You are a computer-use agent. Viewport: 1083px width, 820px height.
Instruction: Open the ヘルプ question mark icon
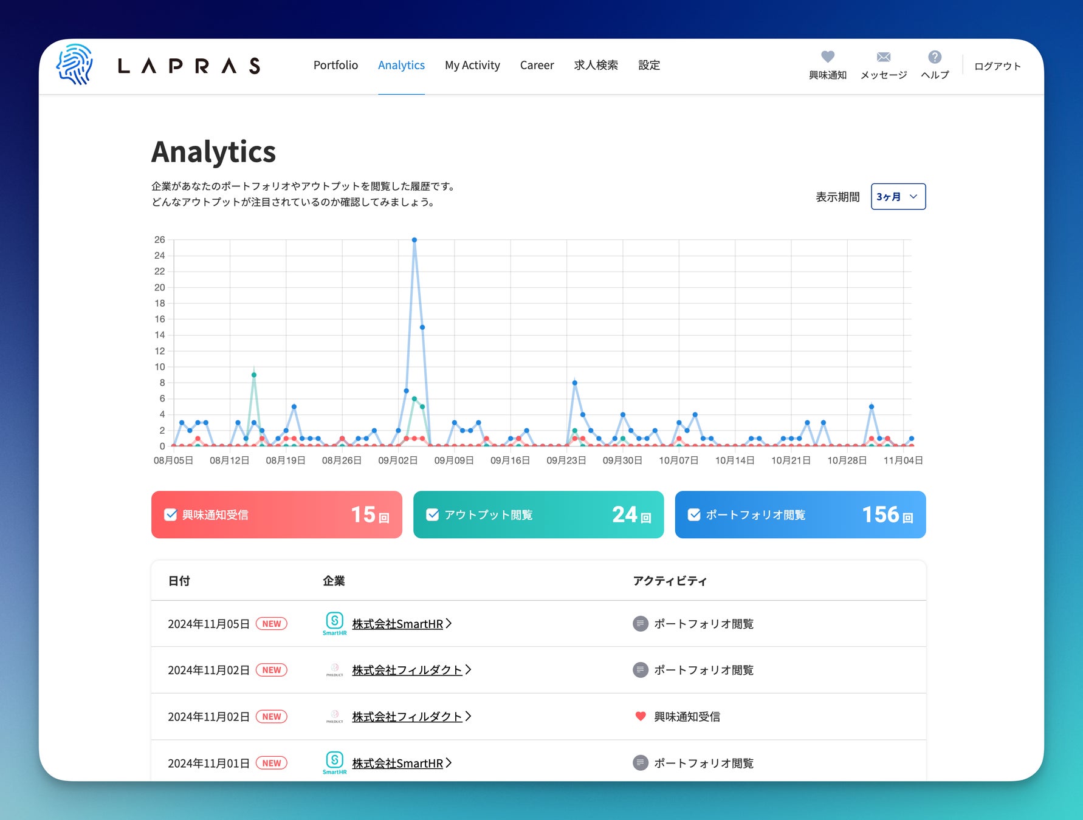click(935, 56)
